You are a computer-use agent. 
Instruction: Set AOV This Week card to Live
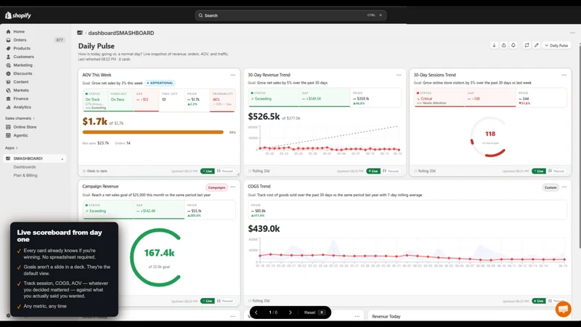[208, 171]
